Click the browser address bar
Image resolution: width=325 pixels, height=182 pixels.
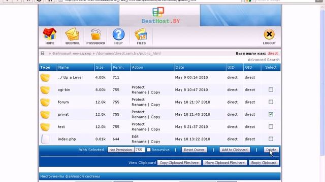click(x=149, y=1)
